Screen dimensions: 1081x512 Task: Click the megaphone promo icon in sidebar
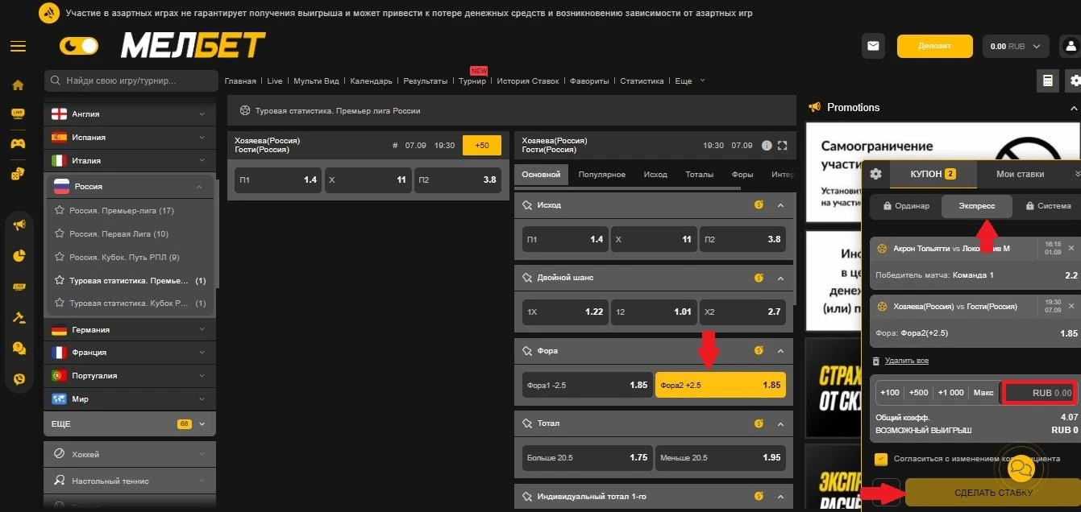click(19, 225)
